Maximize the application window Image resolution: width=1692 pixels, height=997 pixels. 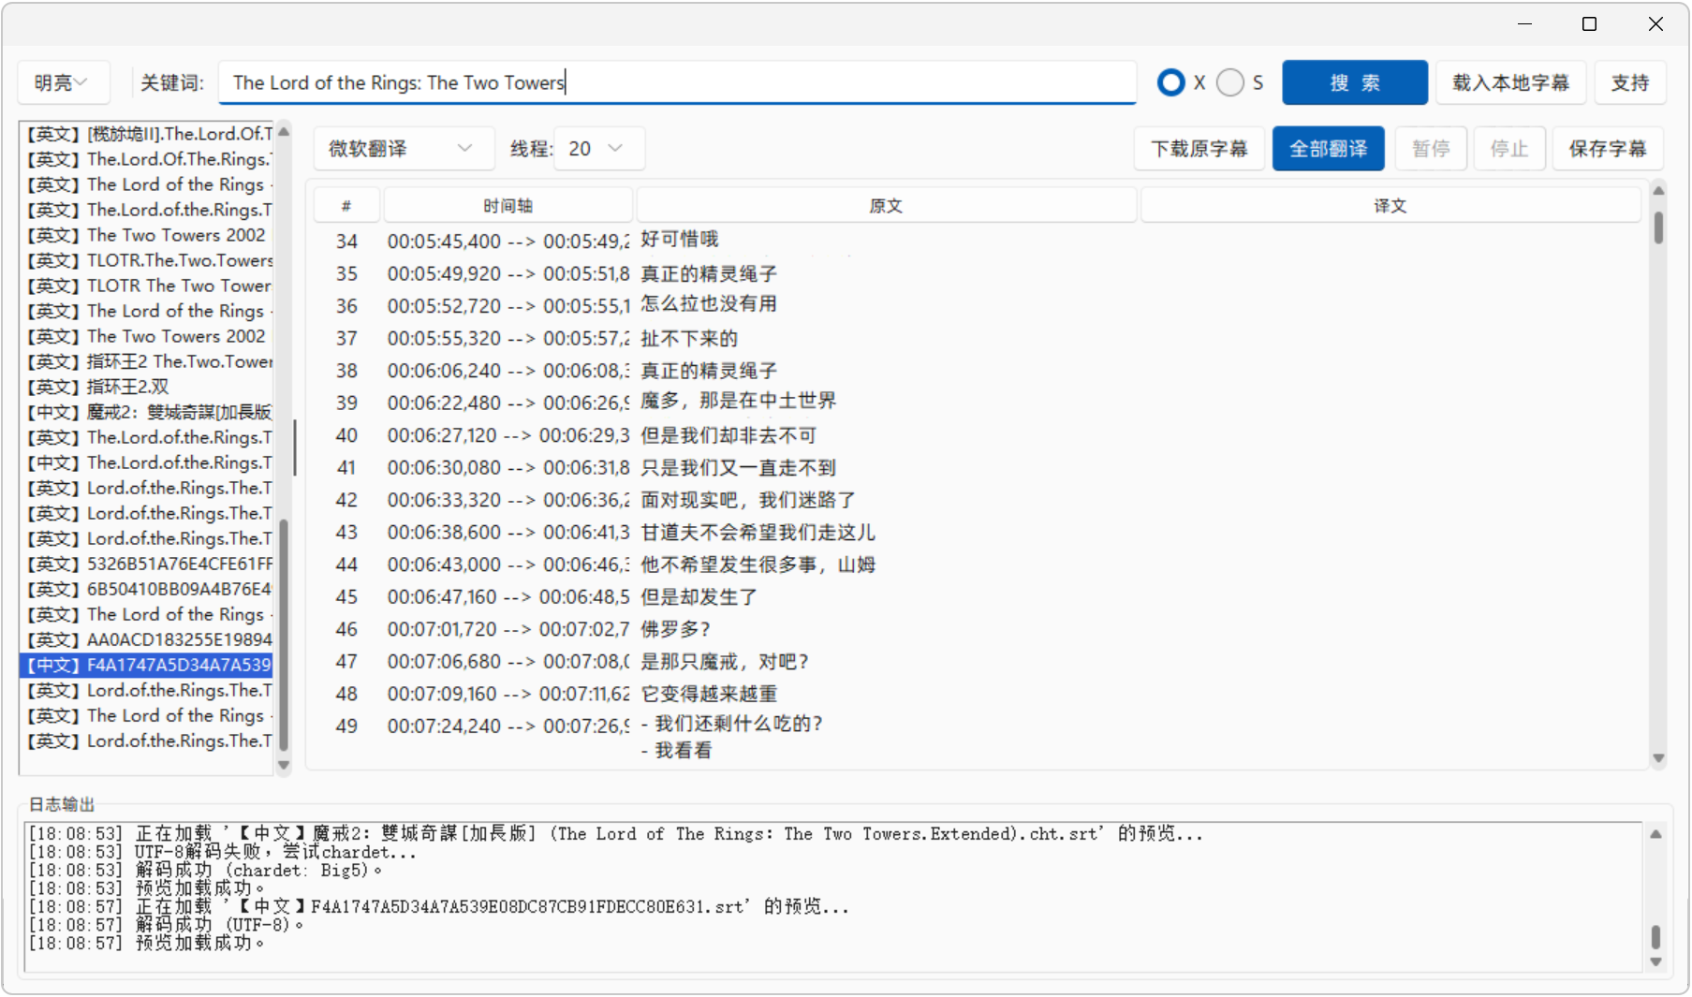[1589, 23]
